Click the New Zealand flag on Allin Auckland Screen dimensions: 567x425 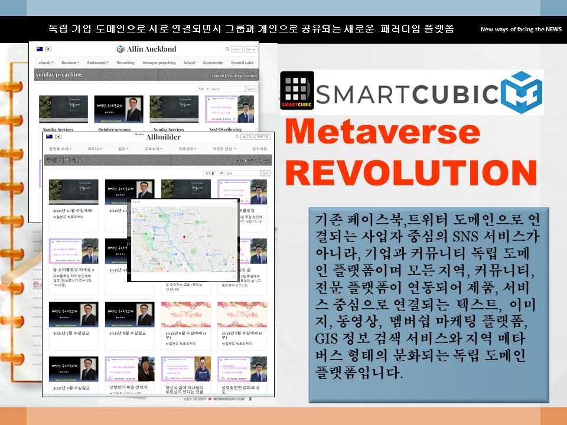tap(40, 49)
